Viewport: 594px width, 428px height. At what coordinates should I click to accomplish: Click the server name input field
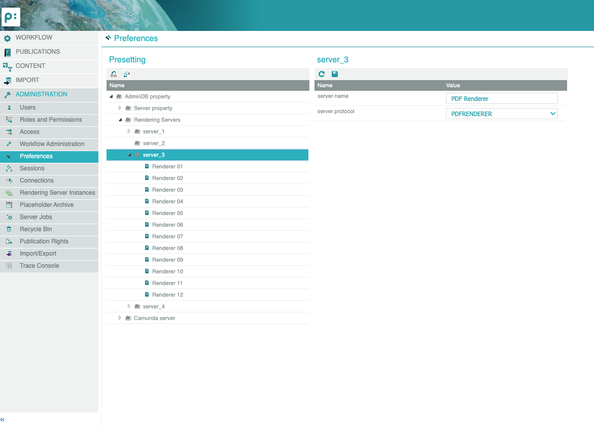(x=501, y=98)
